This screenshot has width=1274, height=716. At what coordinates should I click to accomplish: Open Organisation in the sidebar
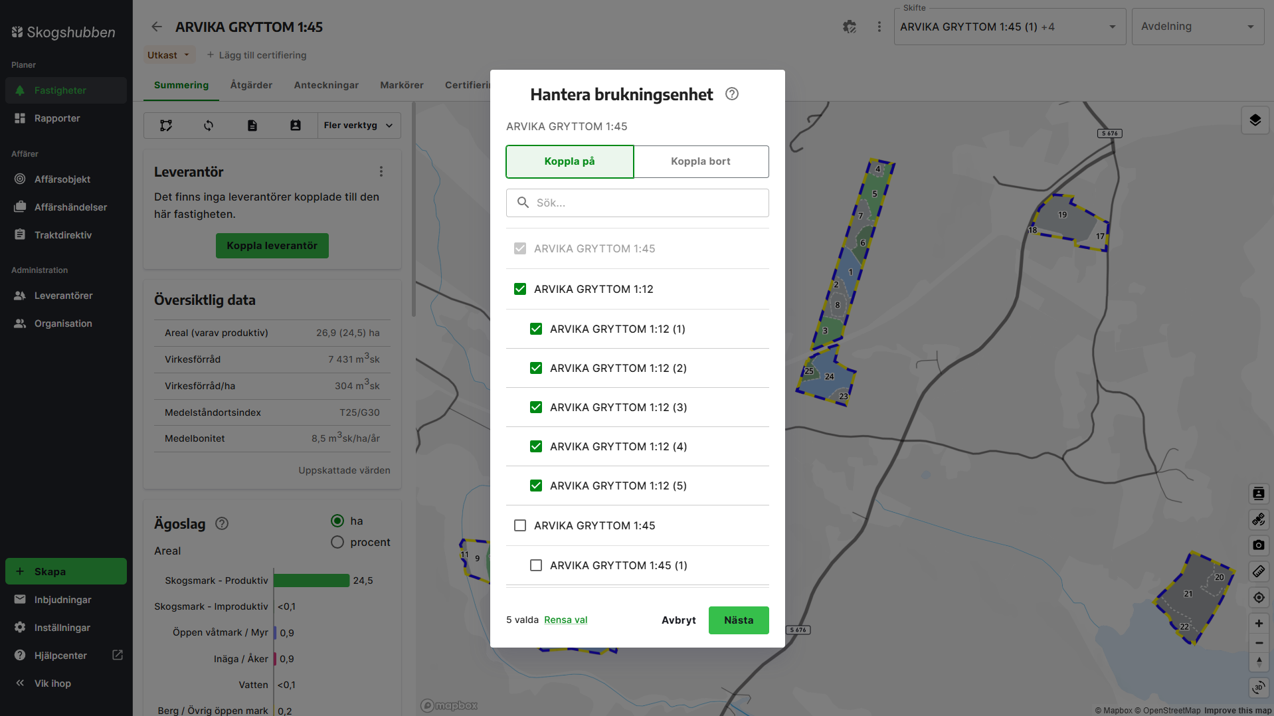coord(66,323)
